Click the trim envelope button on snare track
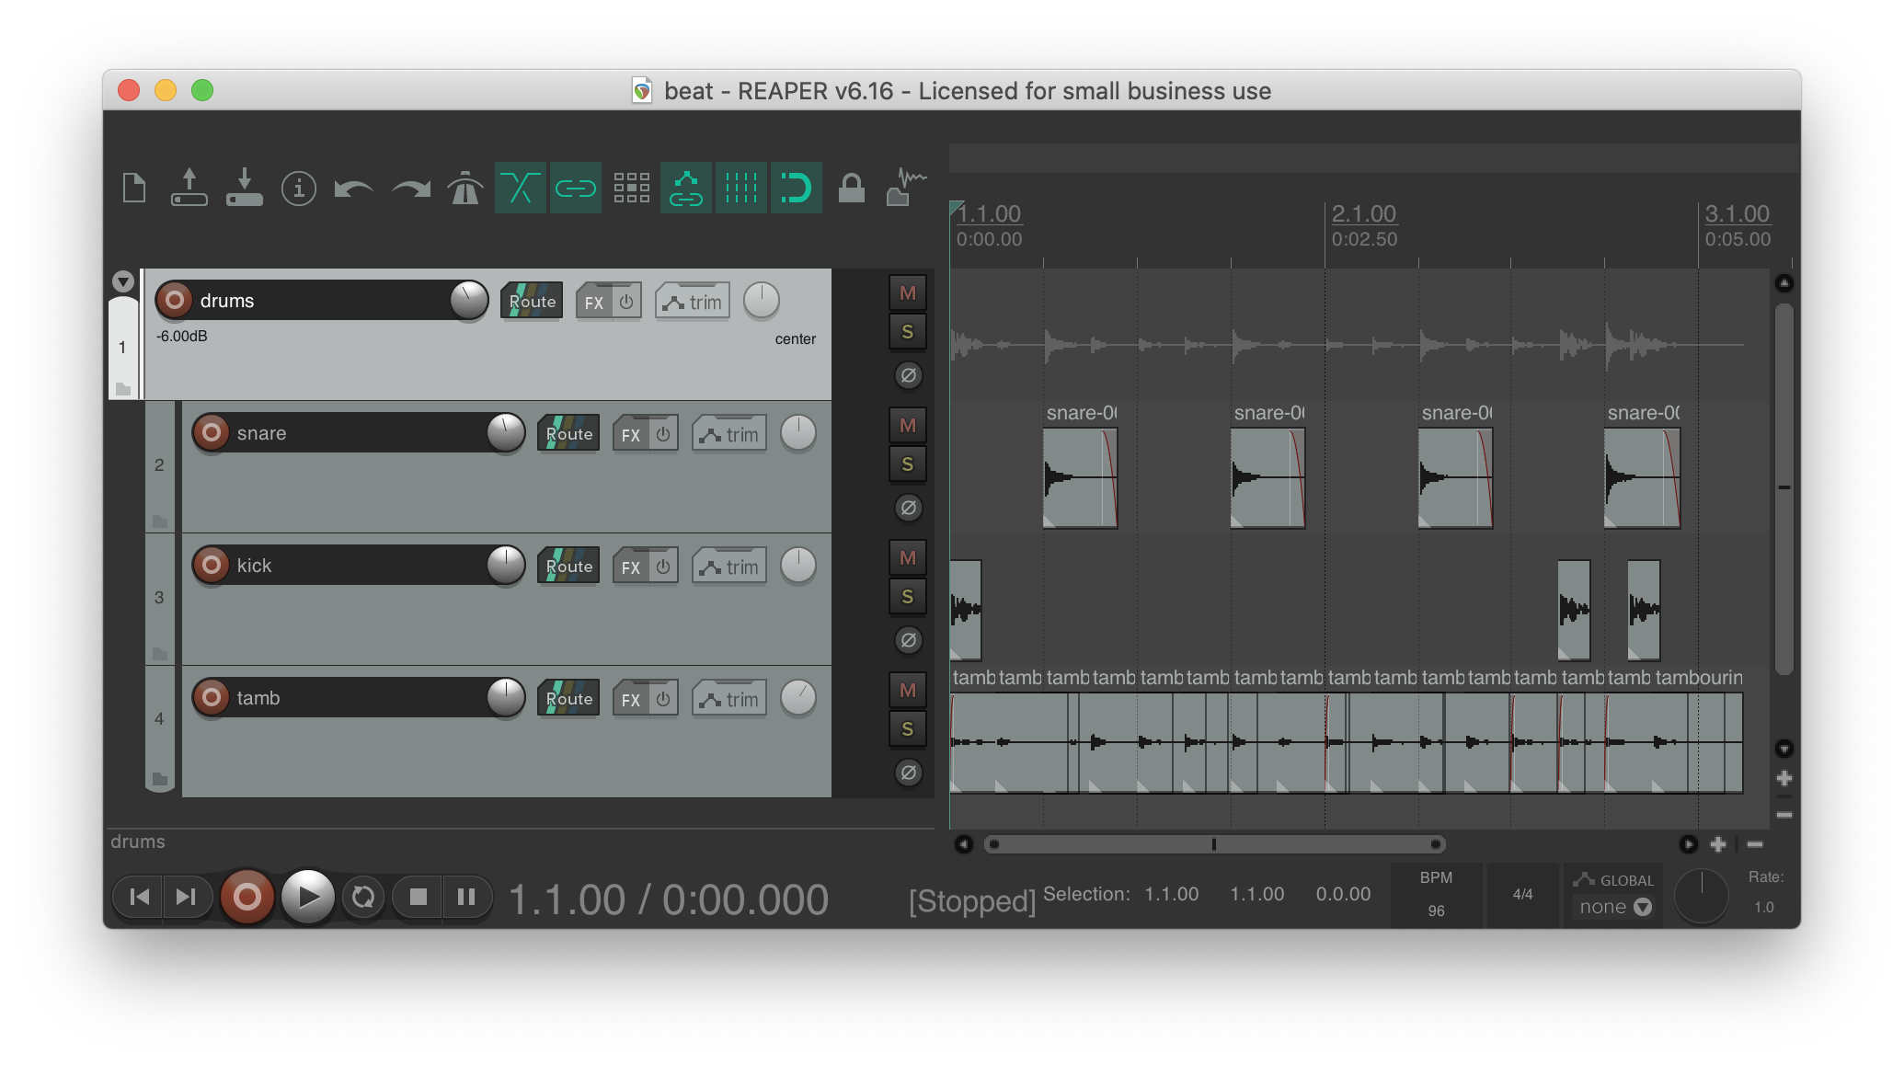 pyautogui.click(x=728, y=432)
